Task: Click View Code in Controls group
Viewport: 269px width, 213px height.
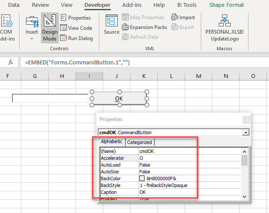Action: pos(76,28)
